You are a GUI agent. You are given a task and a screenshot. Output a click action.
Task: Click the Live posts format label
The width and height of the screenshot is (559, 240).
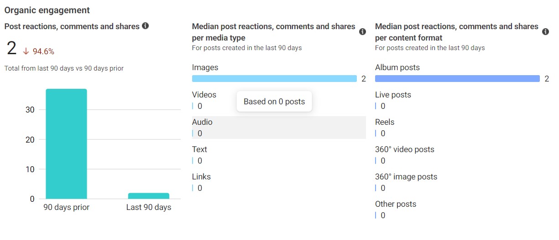coord(393,95)
